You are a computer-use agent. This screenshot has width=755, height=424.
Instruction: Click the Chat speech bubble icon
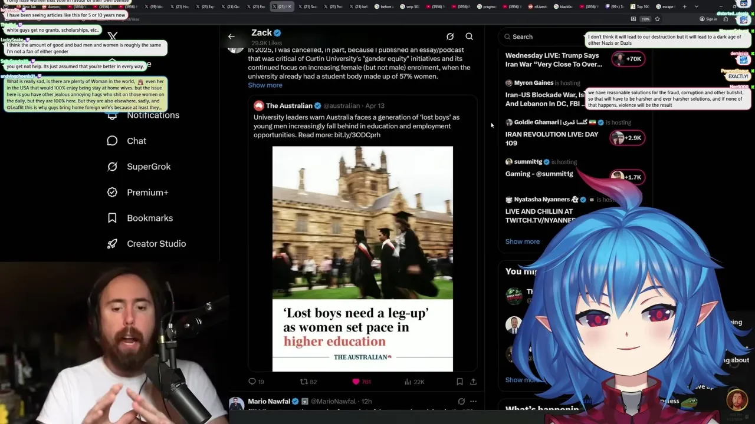coord(112,141)
